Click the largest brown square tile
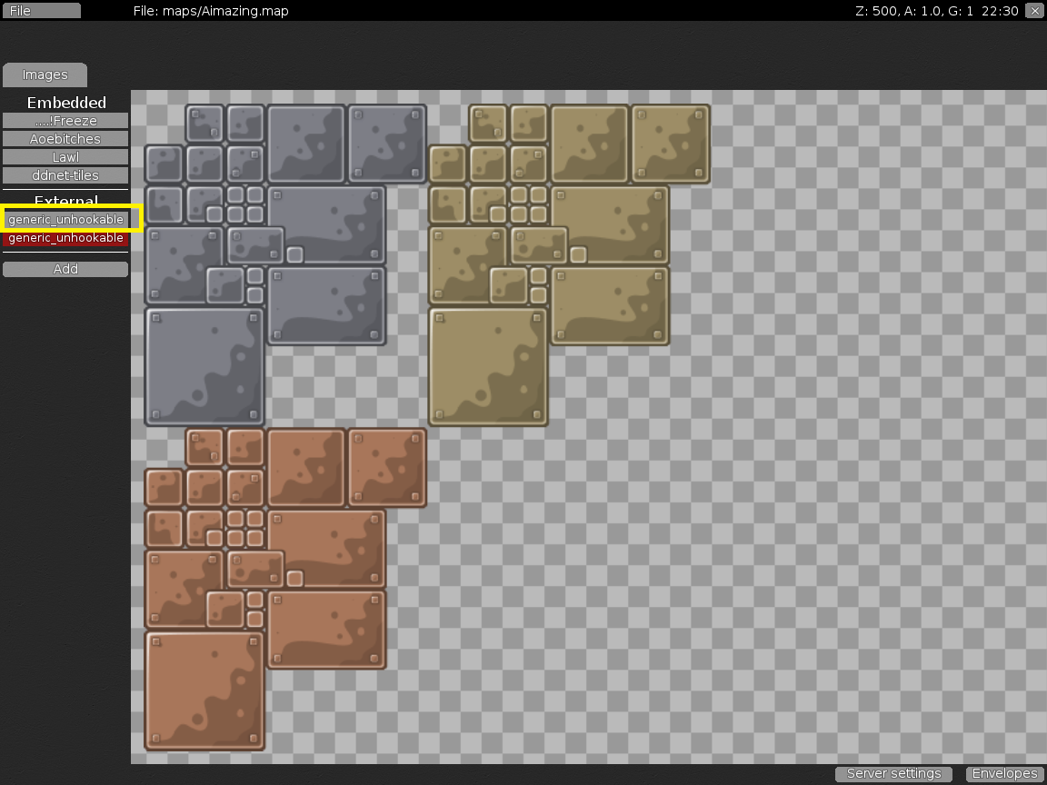This screenshot has width=1047, height=785. (x=204, y=691)
